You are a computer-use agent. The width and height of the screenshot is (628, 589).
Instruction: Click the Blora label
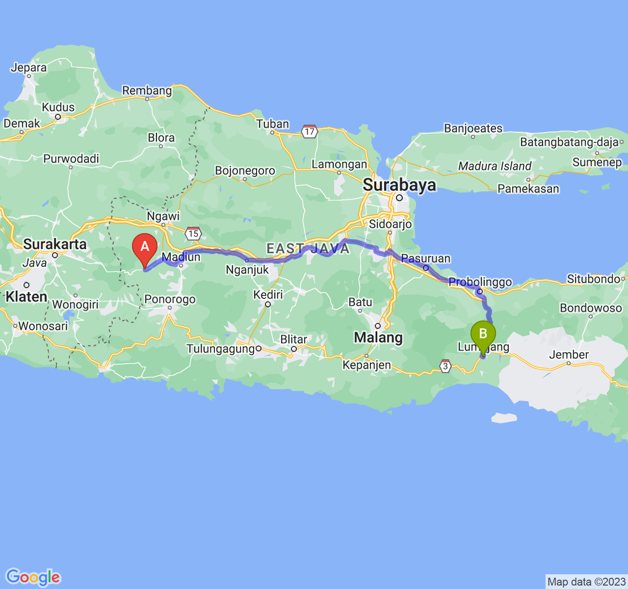[x=161, y=137]
